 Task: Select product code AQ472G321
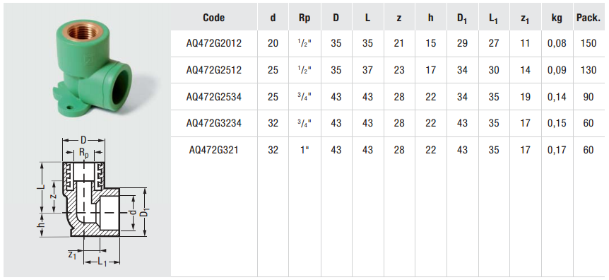[213, 150]
